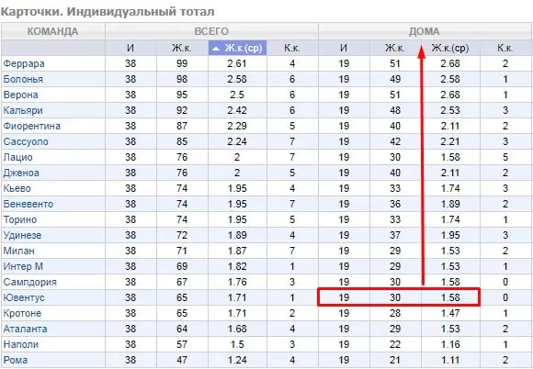Select Болонья's home yellow cards value 49
The width and height of the screenshot is (533, 369).
(395, 79)
